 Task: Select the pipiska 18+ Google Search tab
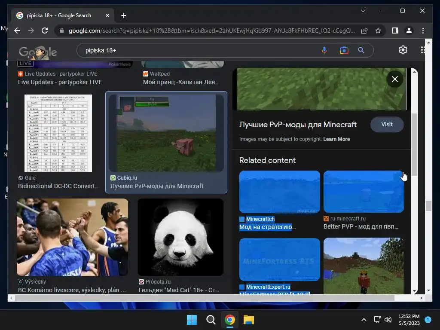point(63,15)
